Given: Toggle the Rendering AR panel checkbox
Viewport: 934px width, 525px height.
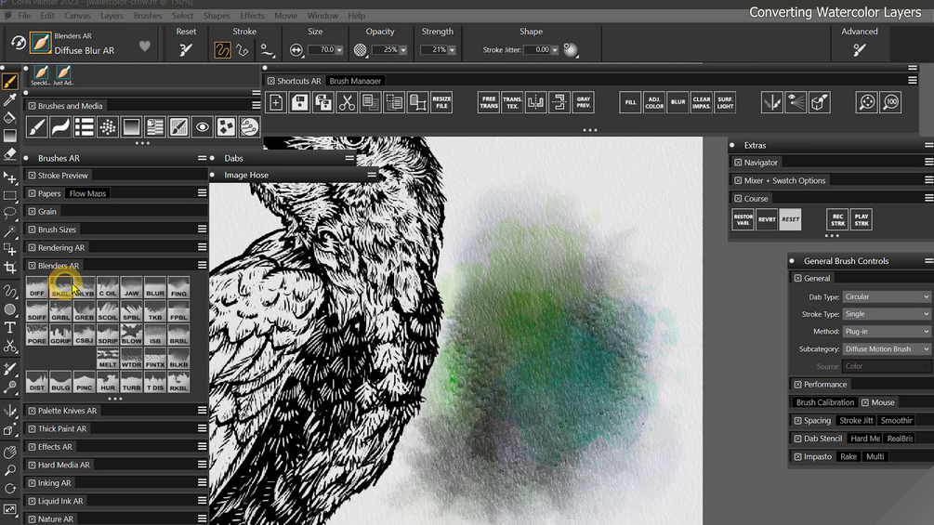Looking at the screenshot, I should [x=33, y=247].
